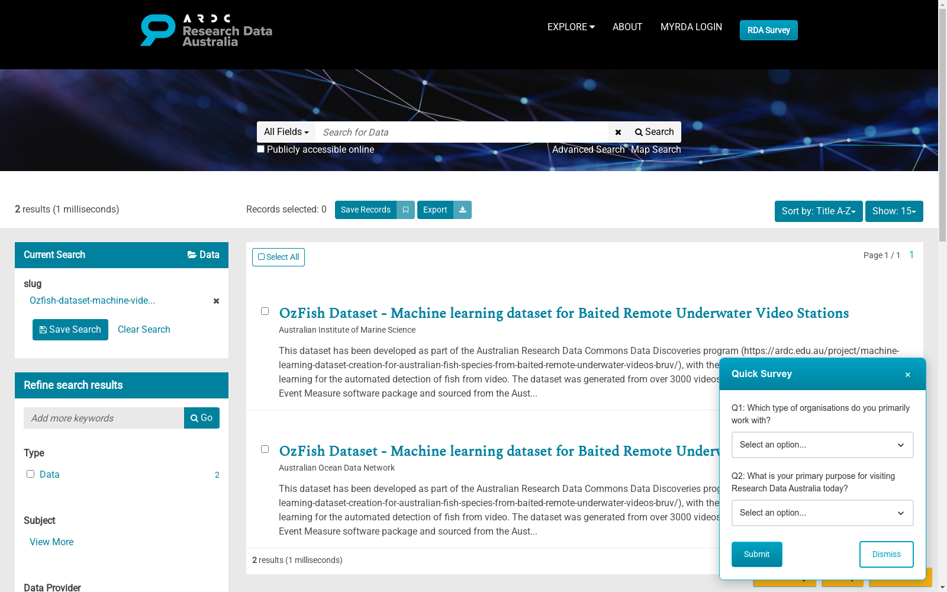Click the Save Search button
Image resolution: width=947 pixels, height=592 pixels.
(70, 330)
